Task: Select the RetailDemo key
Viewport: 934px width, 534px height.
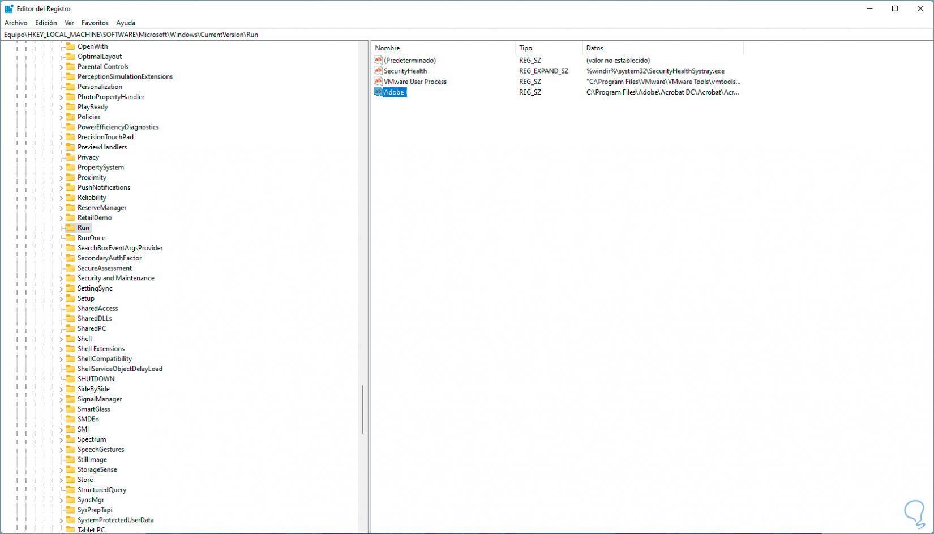Action: pos(95,217)
